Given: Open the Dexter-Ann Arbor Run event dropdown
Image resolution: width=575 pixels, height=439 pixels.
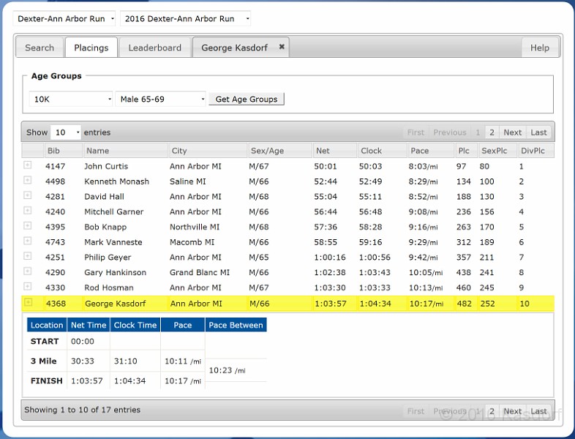Looking at the screenshot, I should 64,18.
